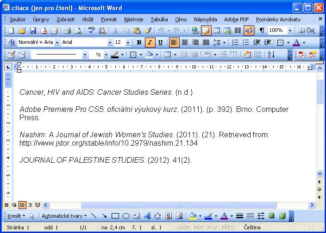Toggle the show paragraph marks button
Screen dimensions: 326x233
pos(262,31)
